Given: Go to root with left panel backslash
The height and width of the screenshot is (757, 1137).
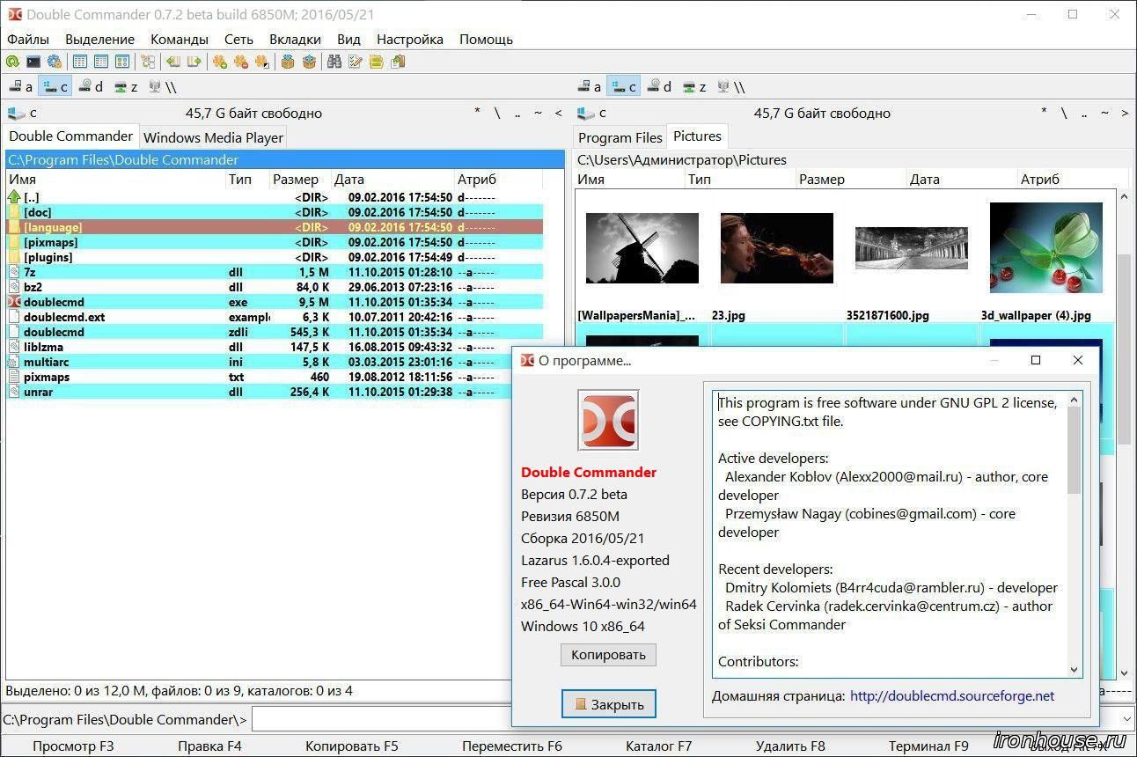Looking at the screenshot, I should [497, 113].
